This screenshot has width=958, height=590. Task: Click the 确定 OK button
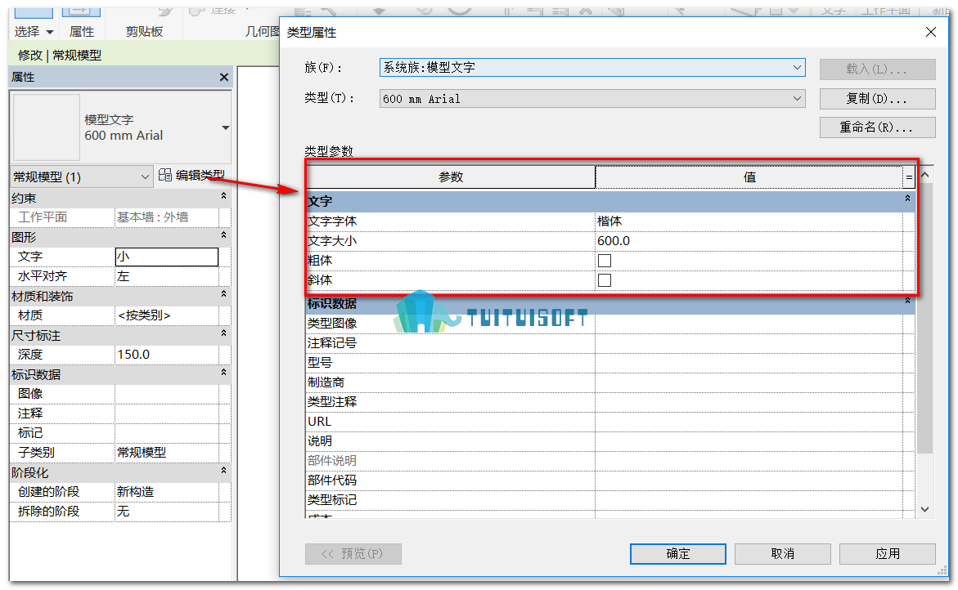(678, 553)
